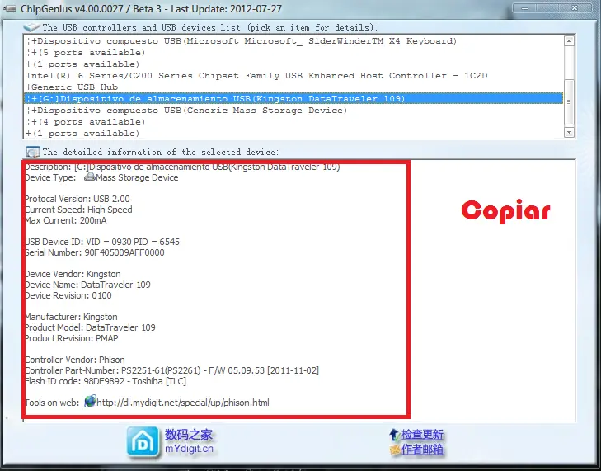Click the check-update arrow icon (检查更新)
601x471 pixels.
coord(394,435)
